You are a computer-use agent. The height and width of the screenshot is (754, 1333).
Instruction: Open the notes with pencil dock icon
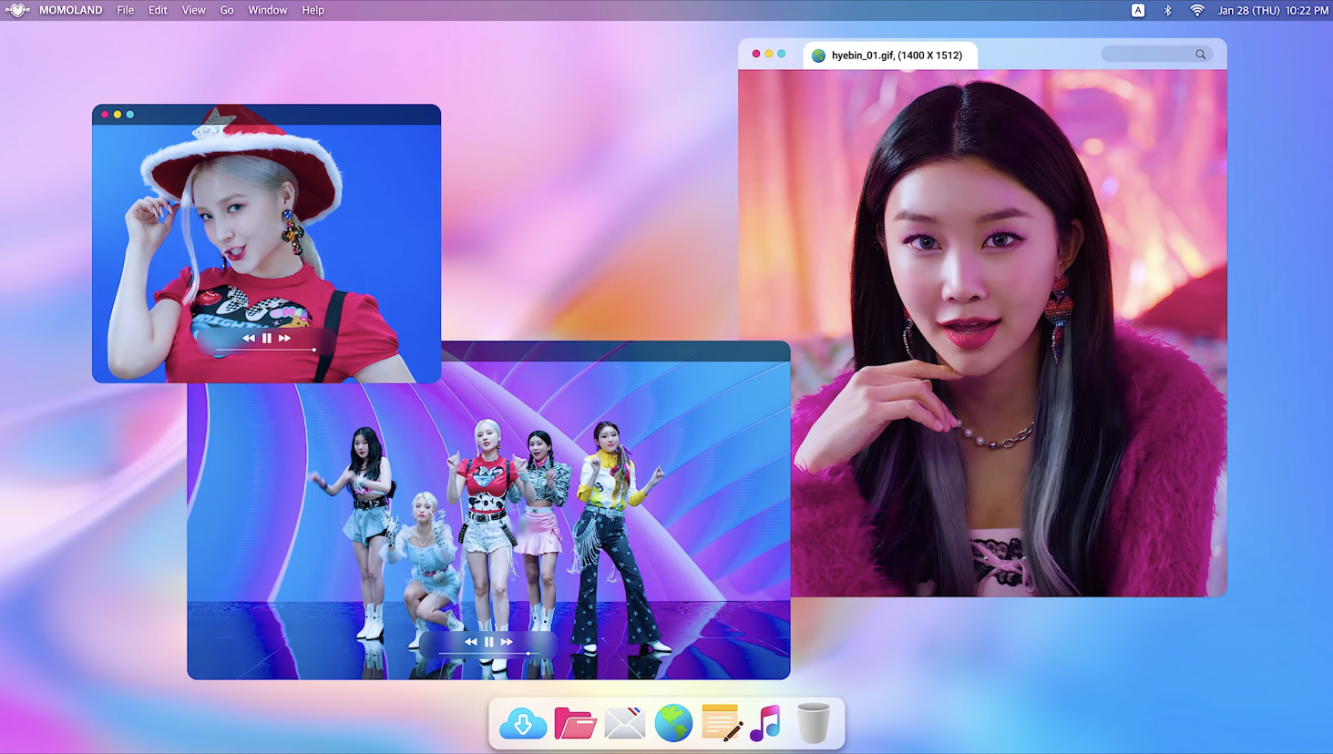click(722, 723)
